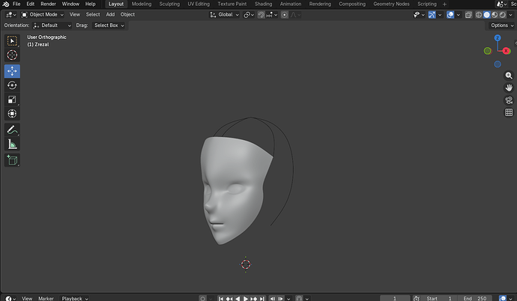Switch to the Shading workspace tab
Screen dimensions: 517x301
coord(264,4)
